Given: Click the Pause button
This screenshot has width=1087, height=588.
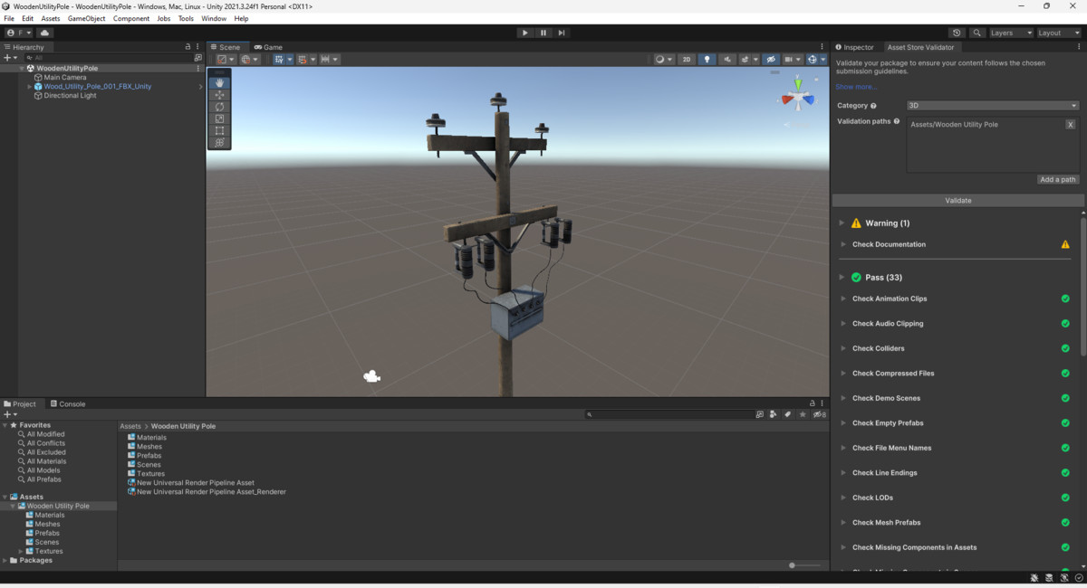Looking at the screenshot, I should 543,33.
